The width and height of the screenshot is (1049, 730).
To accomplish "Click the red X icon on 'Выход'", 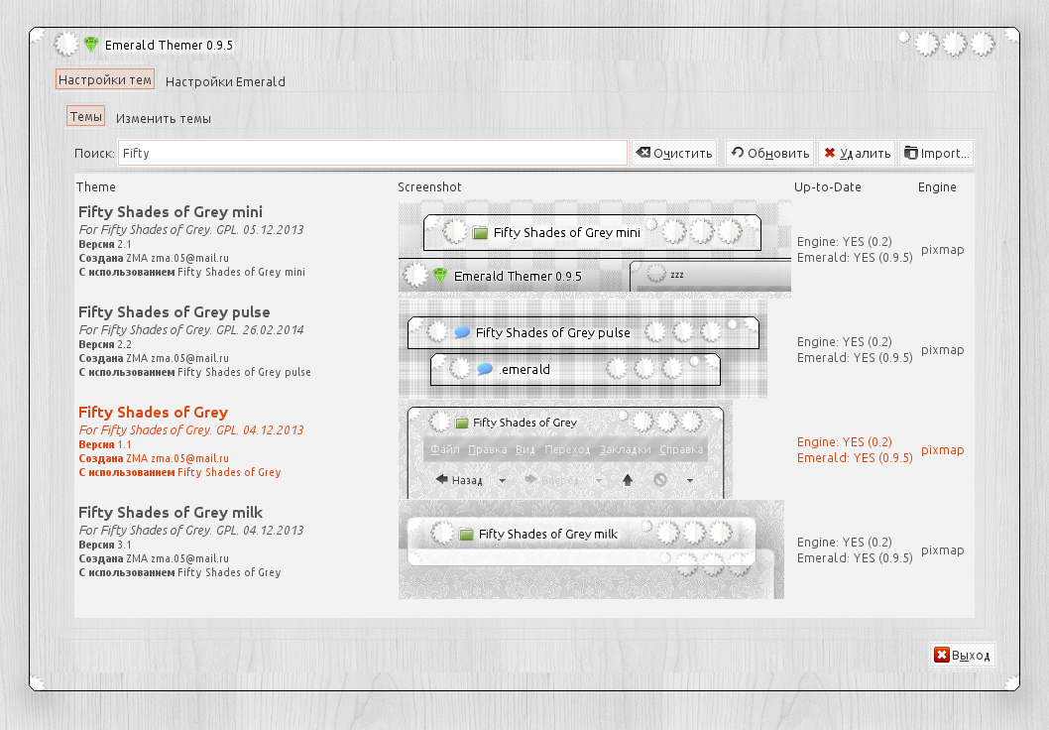I will point(941,655).
